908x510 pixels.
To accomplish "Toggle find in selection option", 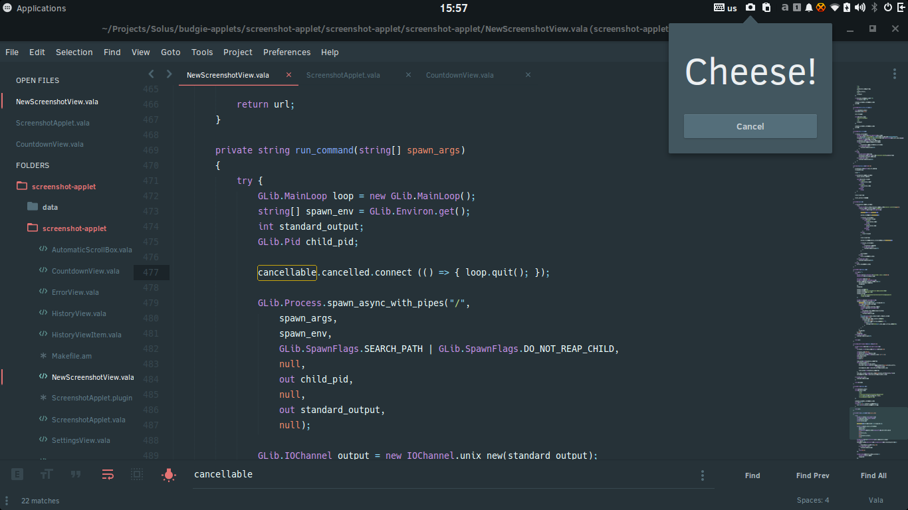I will click(x=137, y=474).
